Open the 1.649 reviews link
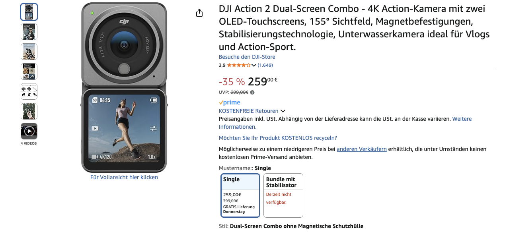Image resolution: width=505 pixels, height=236 pixels. click(x=265, y=65)
